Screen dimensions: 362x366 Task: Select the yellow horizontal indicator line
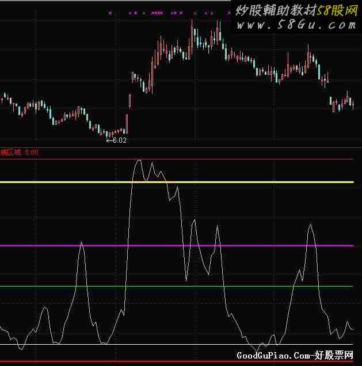pyautogui.click(x=177, y=182)
